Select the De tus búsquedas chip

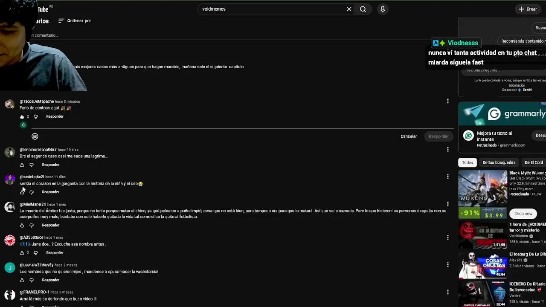click(499, 162)
